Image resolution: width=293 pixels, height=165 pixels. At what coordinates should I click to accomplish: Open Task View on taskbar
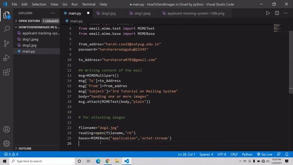88,161
